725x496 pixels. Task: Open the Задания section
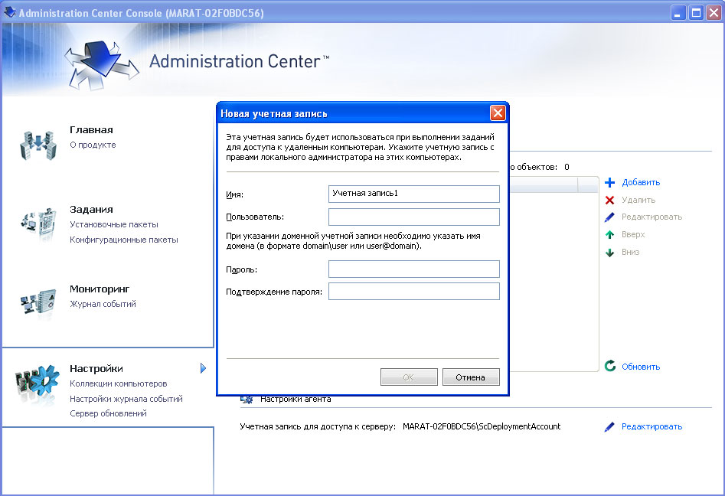pos(91,210)
